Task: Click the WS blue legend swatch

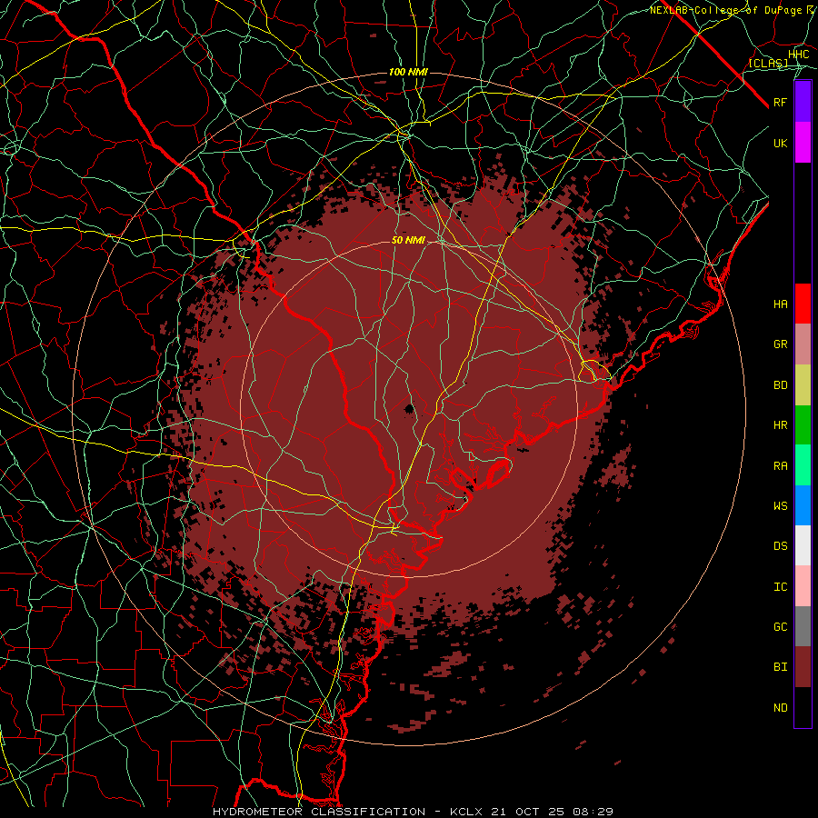Action: (x=803, y=505)
